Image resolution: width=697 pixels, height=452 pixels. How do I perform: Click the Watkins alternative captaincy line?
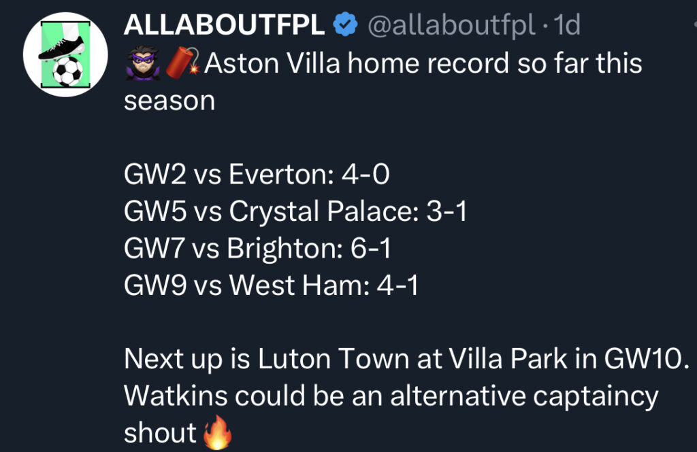point(391,396)
